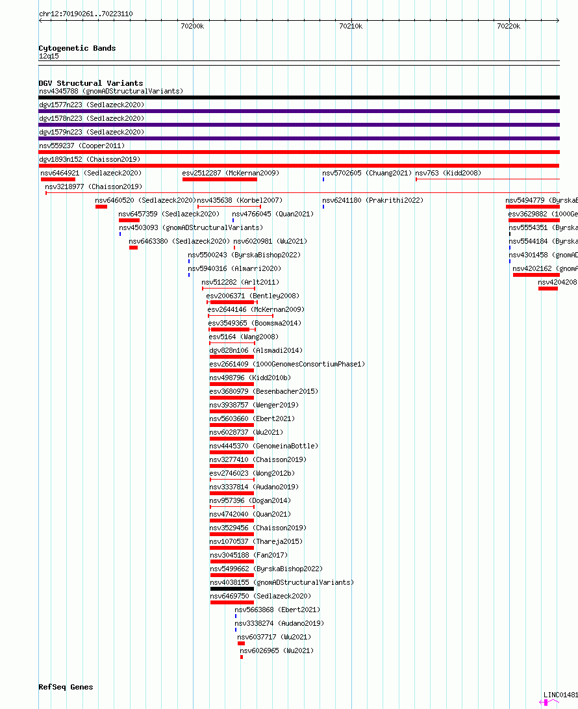Open nsv6028737 Wu2021 variant
Image resolution: width=578 pixels, height=709 pixels.
click(x=246, y=432)
